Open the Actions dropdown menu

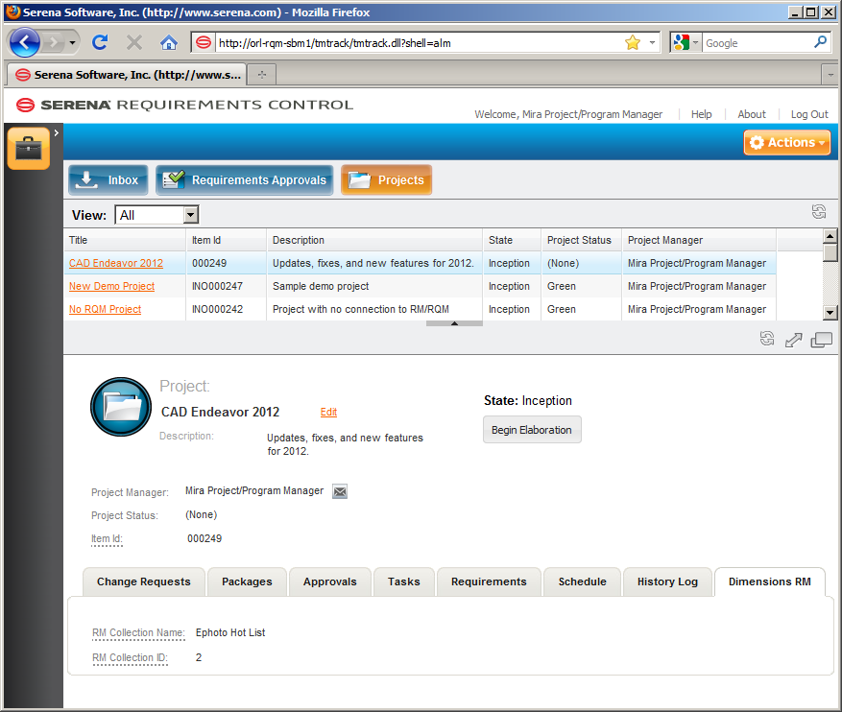(x=786, y=143)
